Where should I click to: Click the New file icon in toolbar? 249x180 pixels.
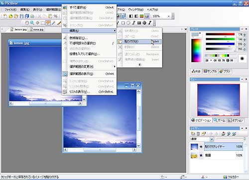[5, 16]
